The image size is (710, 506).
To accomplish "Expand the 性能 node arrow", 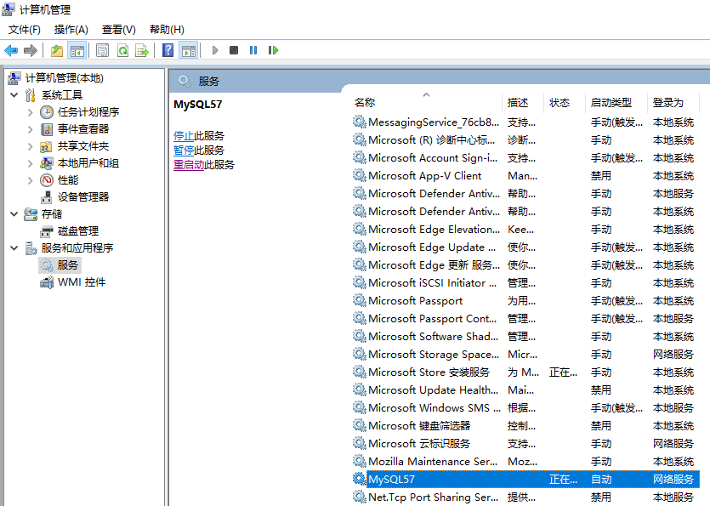I will [31, 180].
